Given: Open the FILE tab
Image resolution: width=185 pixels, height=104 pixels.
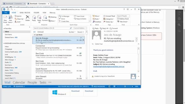Looking at the screenshot, I should (6, 13).
